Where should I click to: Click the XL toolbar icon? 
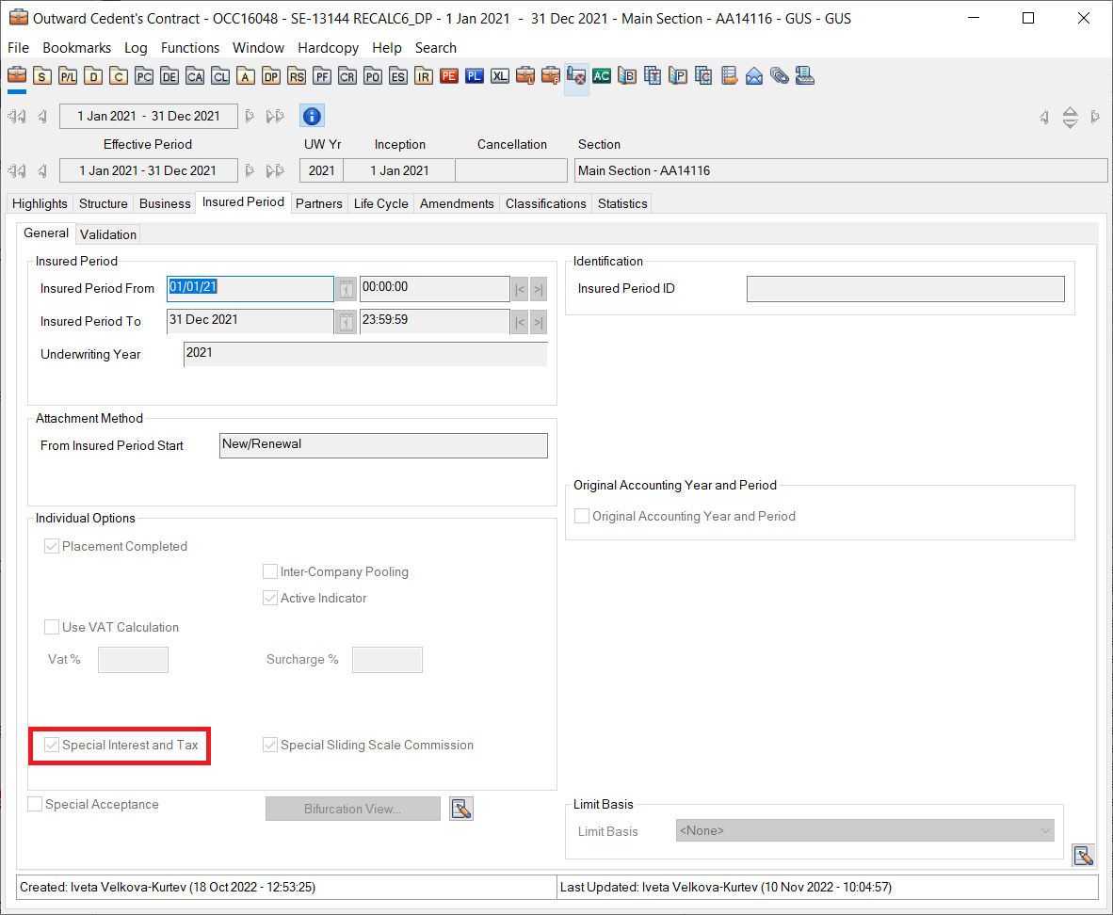point(500,76)
